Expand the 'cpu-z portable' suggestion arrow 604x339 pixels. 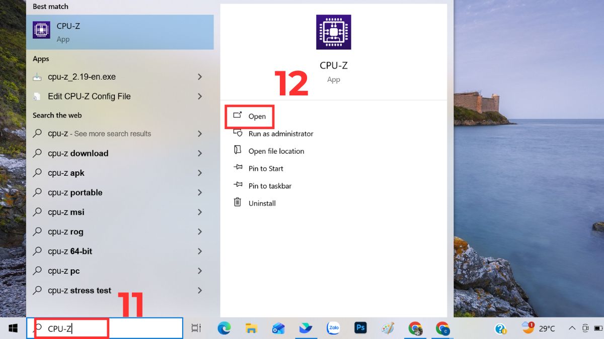pyautogui.click(x=200, y=192)
